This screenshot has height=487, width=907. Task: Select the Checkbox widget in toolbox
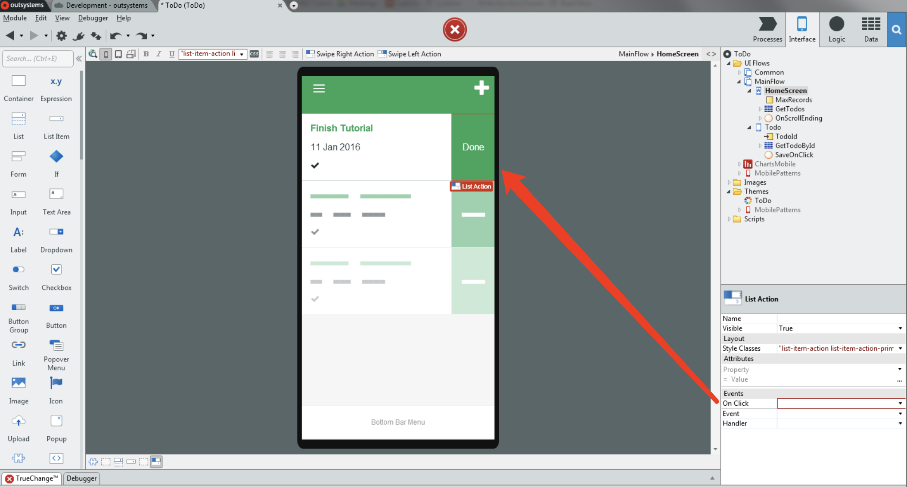(56, 270)
